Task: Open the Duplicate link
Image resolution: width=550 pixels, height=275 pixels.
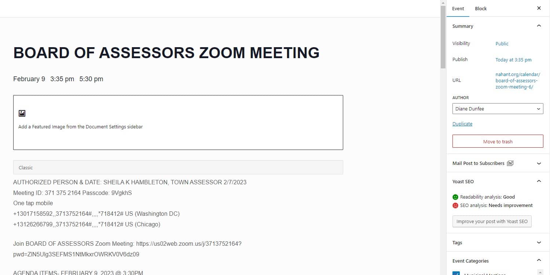Action: (462, 124)
